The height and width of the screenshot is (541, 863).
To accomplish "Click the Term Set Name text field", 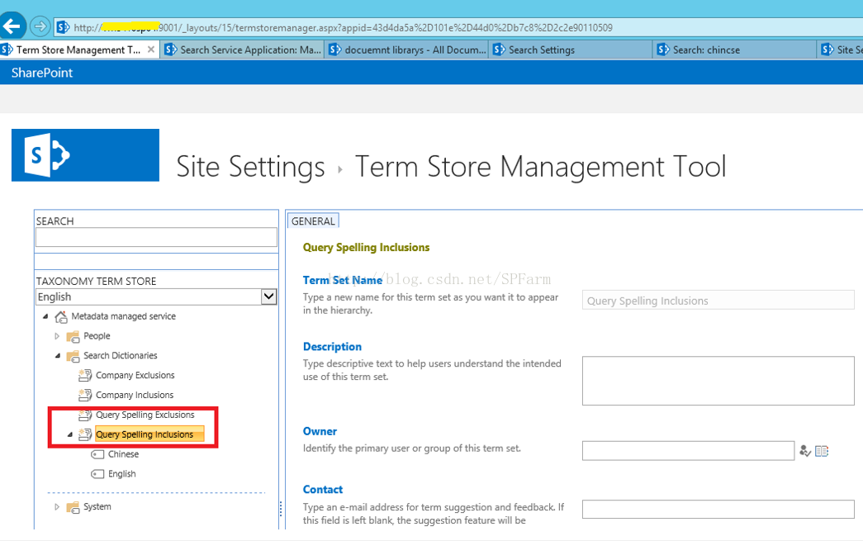I will coord(718,301).
